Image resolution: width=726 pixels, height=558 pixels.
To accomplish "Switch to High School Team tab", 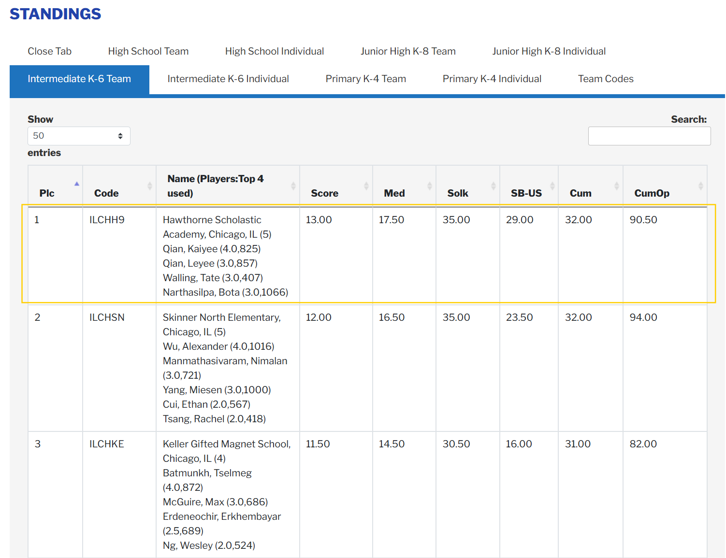I will tap(148, 51).
